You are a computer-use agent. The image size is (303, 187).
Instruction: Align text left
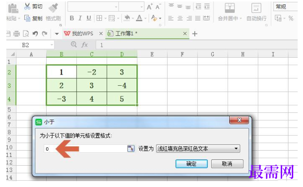pos(170,18)
